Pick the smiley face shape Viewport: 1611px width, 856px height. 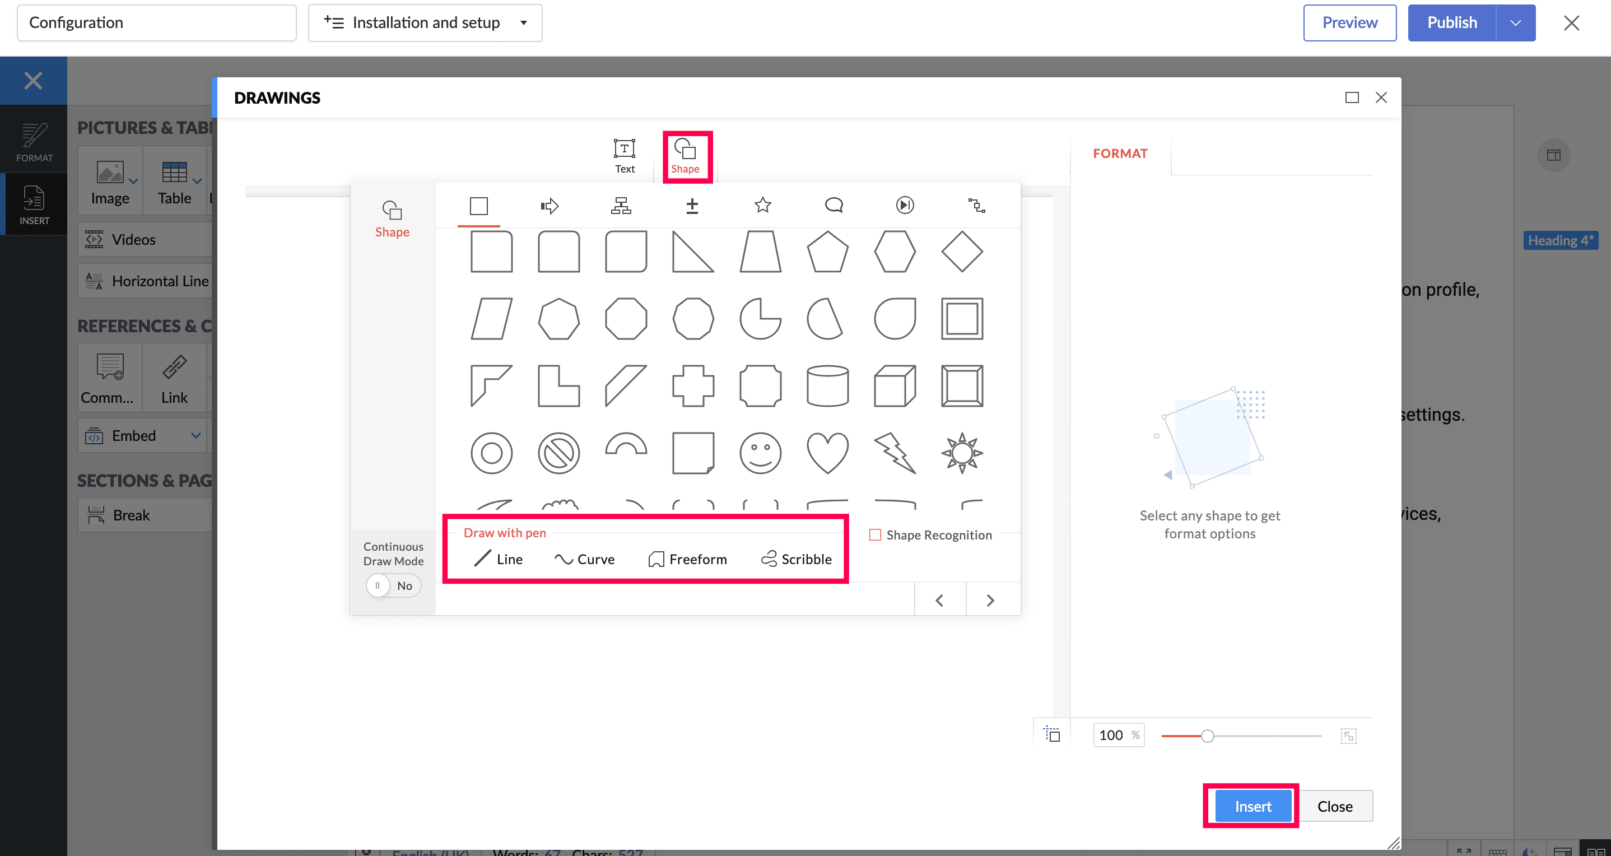click(x=760, y=453)
